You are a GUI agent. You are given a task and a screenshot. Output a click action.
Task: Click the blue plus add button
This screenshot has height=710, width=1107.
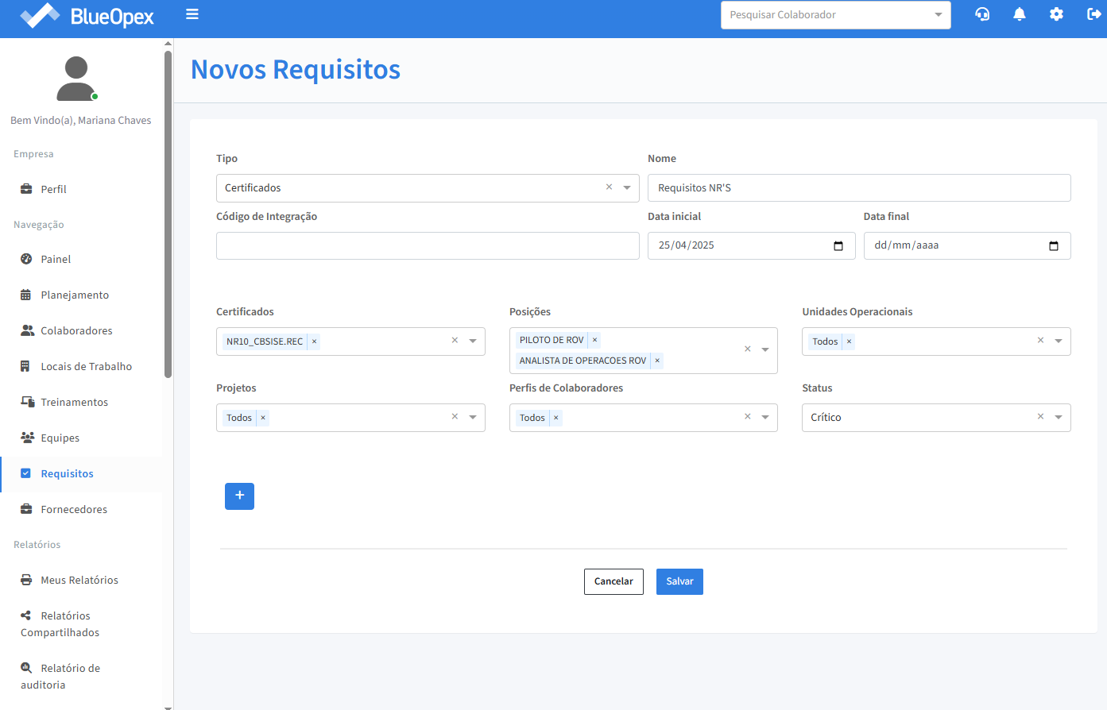pyautogui.click(x=239, y=496)
